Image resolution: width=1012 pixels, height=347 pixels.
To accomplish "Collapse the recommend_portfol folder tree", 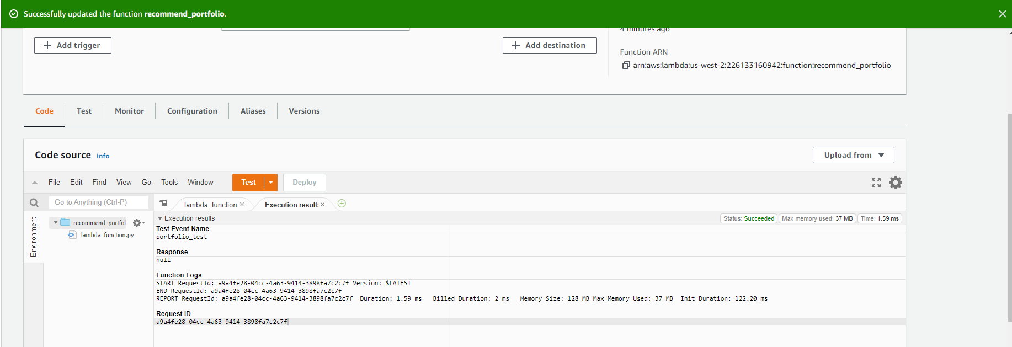I will pos(55,222).
